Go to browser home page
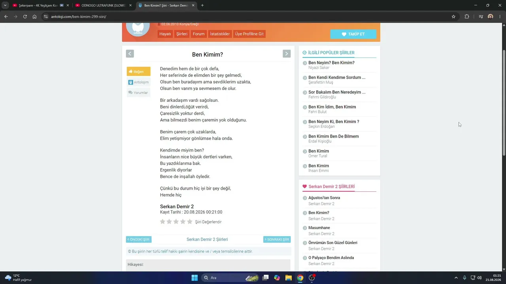This screenshot has width=506, height=284. (34, 17)
